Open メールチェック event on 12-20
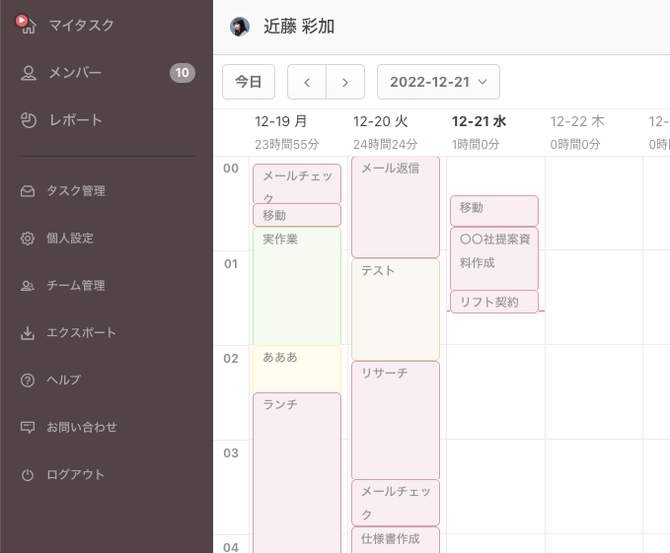Screen dimensions: 670x553 [x=396, y=503]
